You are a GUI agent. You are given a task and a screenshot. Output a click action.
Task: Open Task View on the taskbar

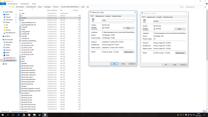[13, 115]
